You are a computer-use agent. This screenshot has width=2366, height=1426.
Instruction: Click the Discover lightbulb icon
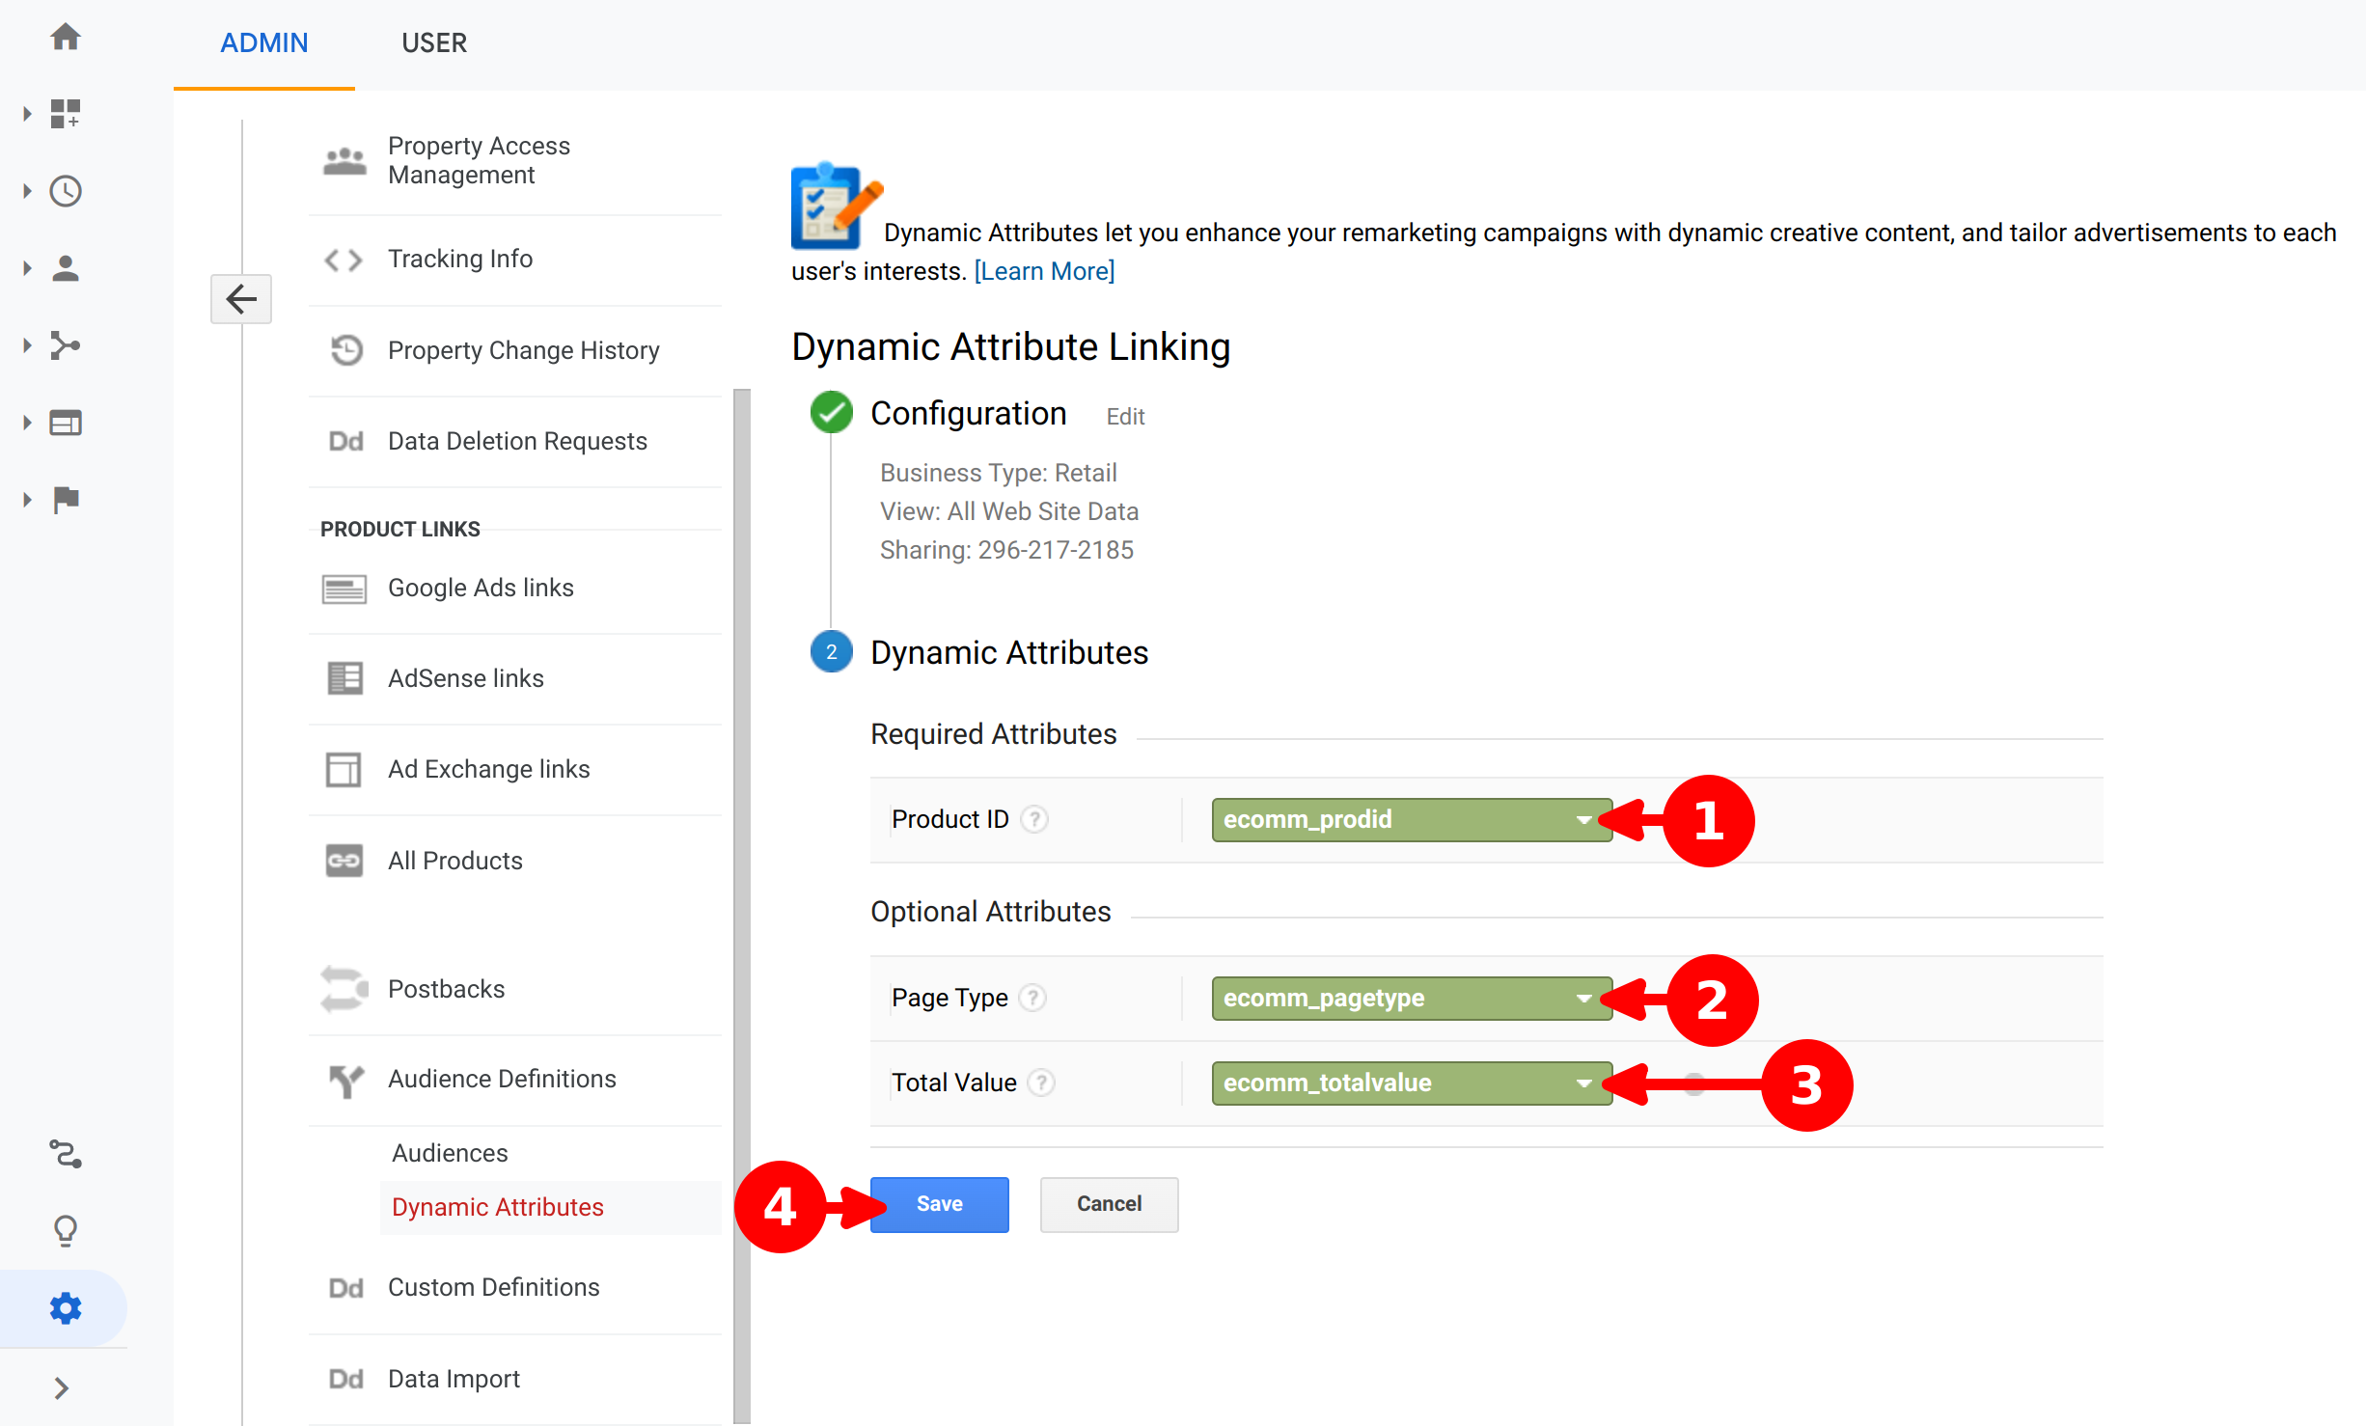tap(66, 1230)
